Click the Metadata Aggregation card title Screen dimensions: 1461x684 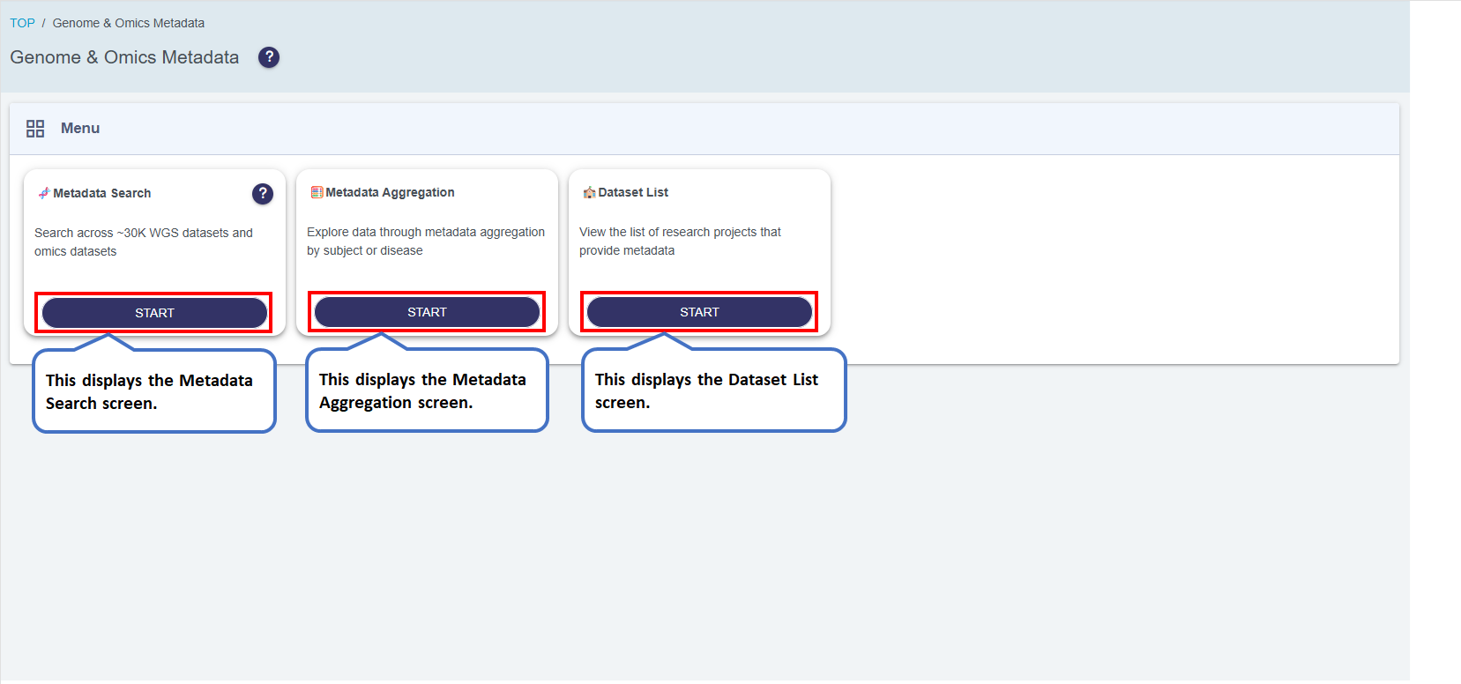[390, 192]
